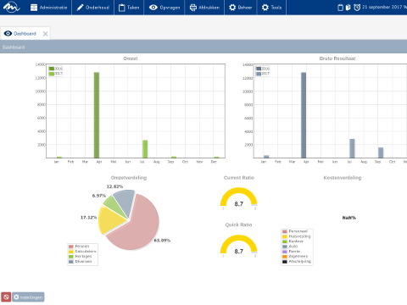407x305 pixels.
Task: Click the Afschrijving legend entry
Action: click(297, 262)
